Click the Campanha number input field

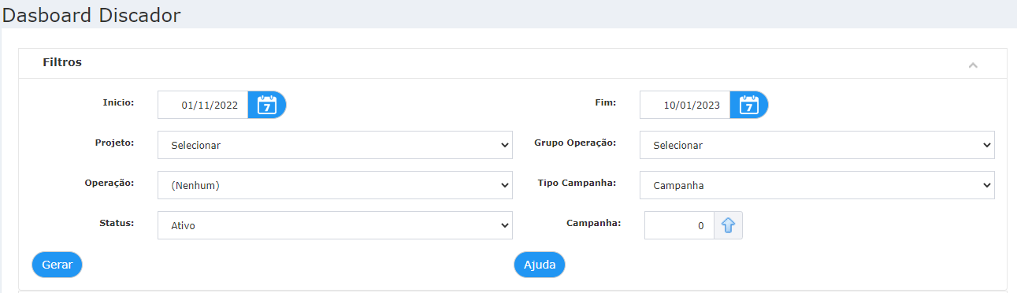[679, 225]
